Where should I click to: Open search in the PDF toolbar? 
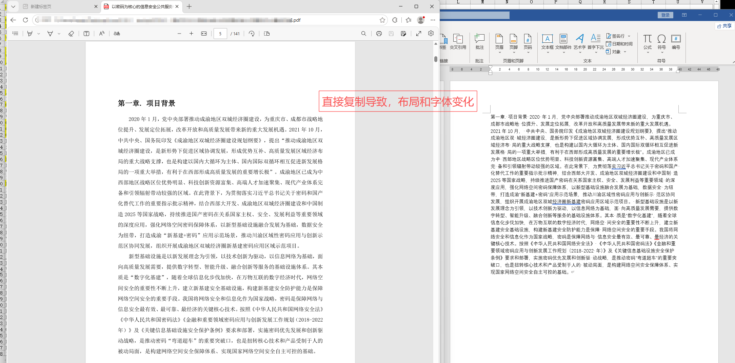364,34
